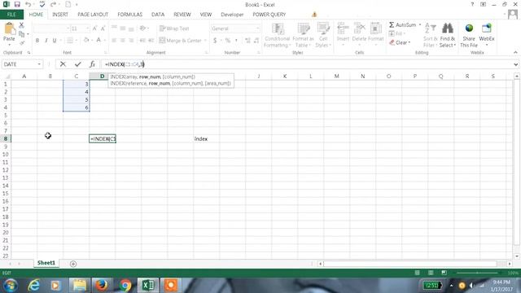Click the vertical scrollbar down arrow
This screenshot has width=521, height=293.
pos(516,256)
